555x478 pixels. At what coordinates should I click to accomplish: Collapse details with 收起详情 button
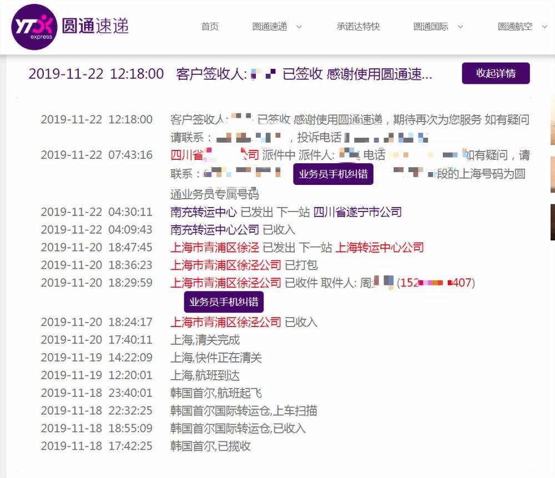coord(495,73)
